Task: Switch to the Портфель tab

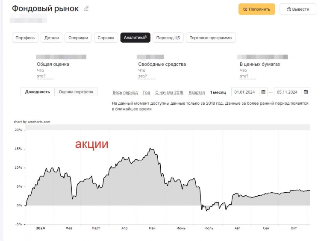Action: 25,38
